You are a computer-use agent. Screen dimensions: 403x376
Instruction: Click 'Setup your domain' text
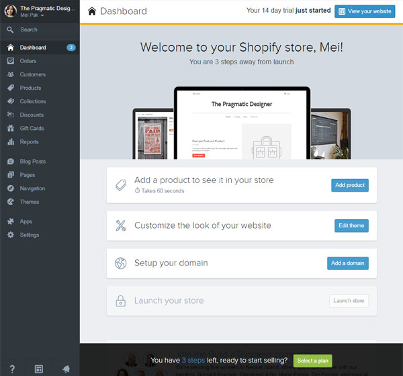point(171,263)
